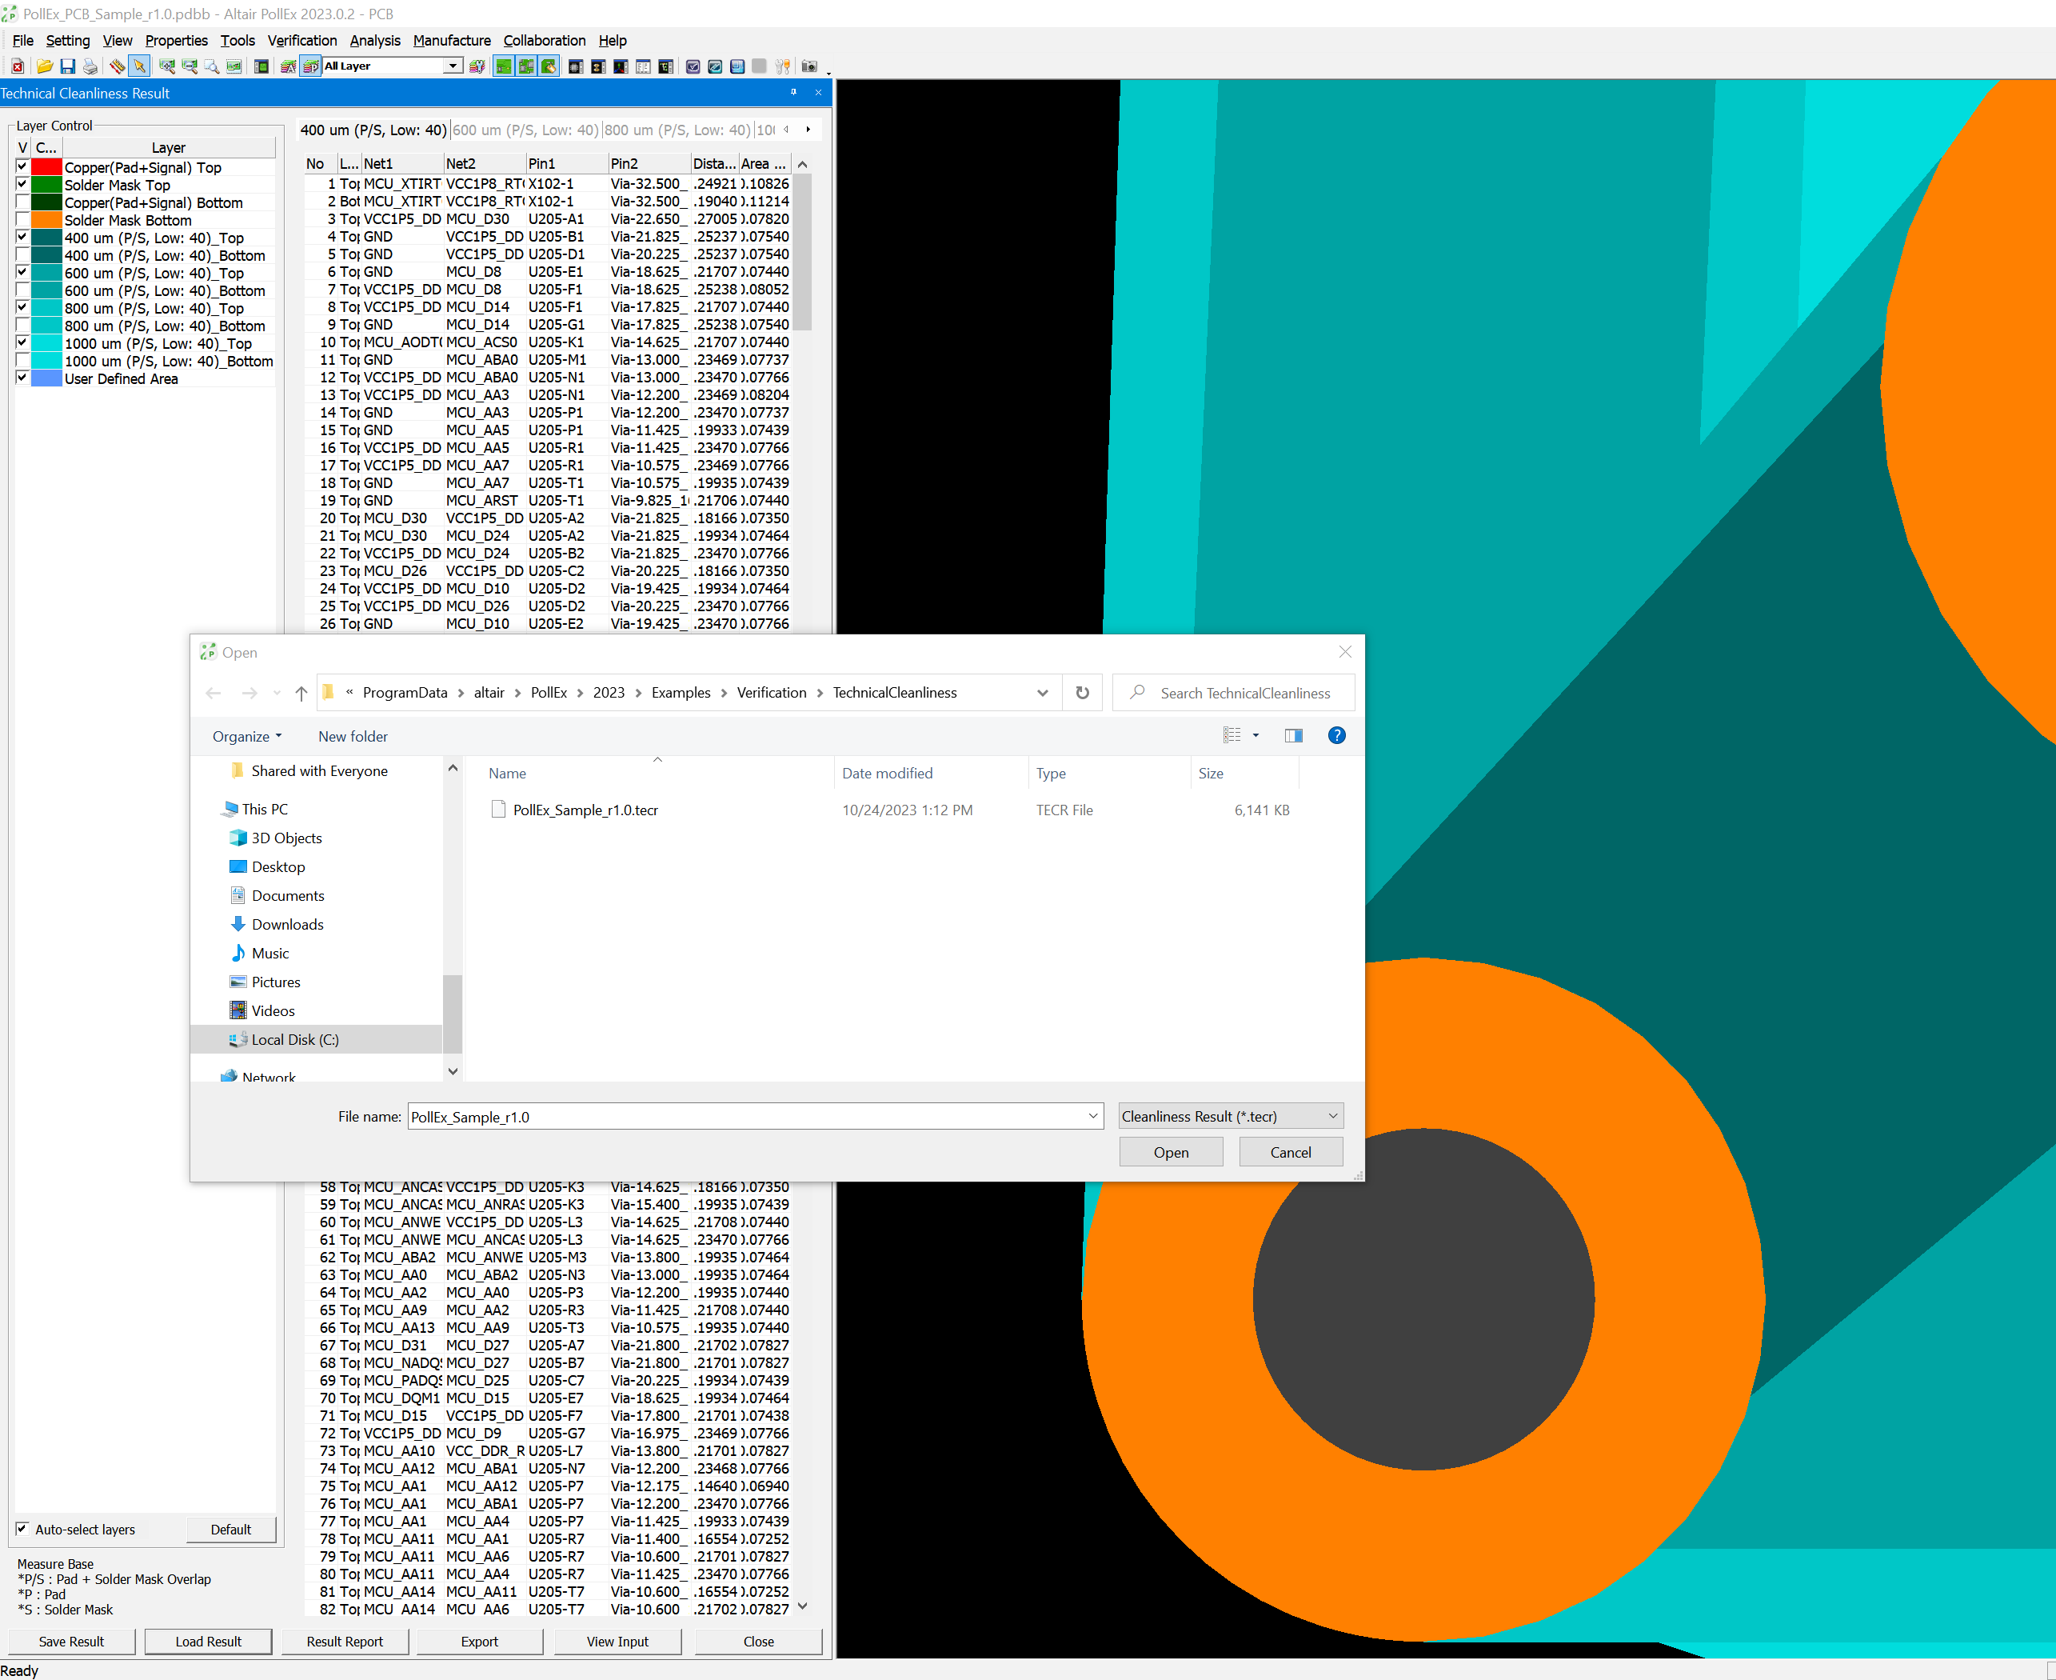The image size is (2056, 1680).
Task: Select the Measure ruler tool
Action: [x=117, y=66]
